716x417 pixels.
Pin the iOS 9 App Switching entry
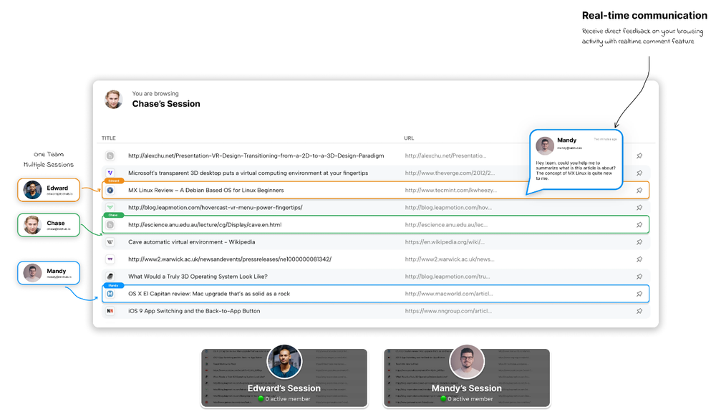[x=639, y=311]
